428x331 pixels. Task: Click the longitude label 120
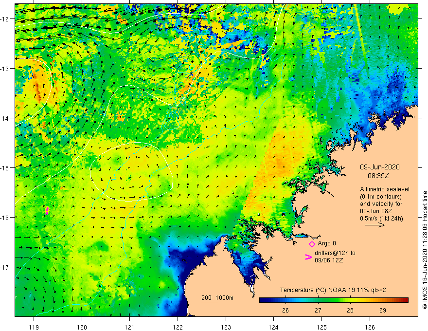(82, 327)
